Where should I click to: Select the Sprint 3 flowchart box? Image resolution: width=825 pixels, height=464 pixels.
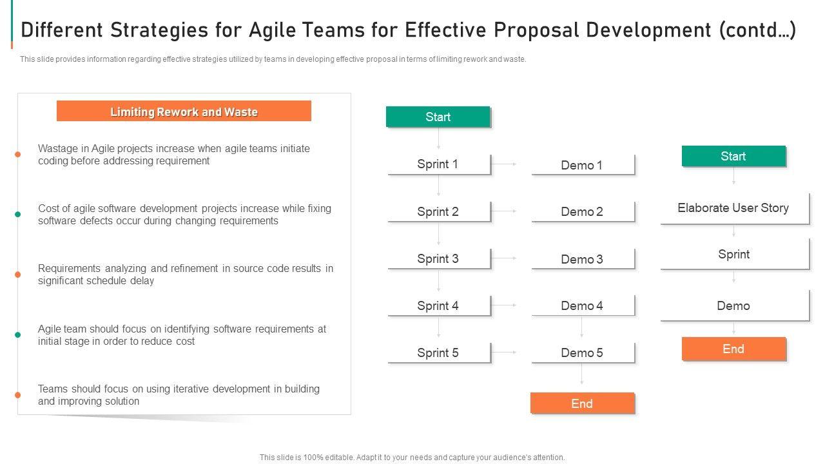438,258
